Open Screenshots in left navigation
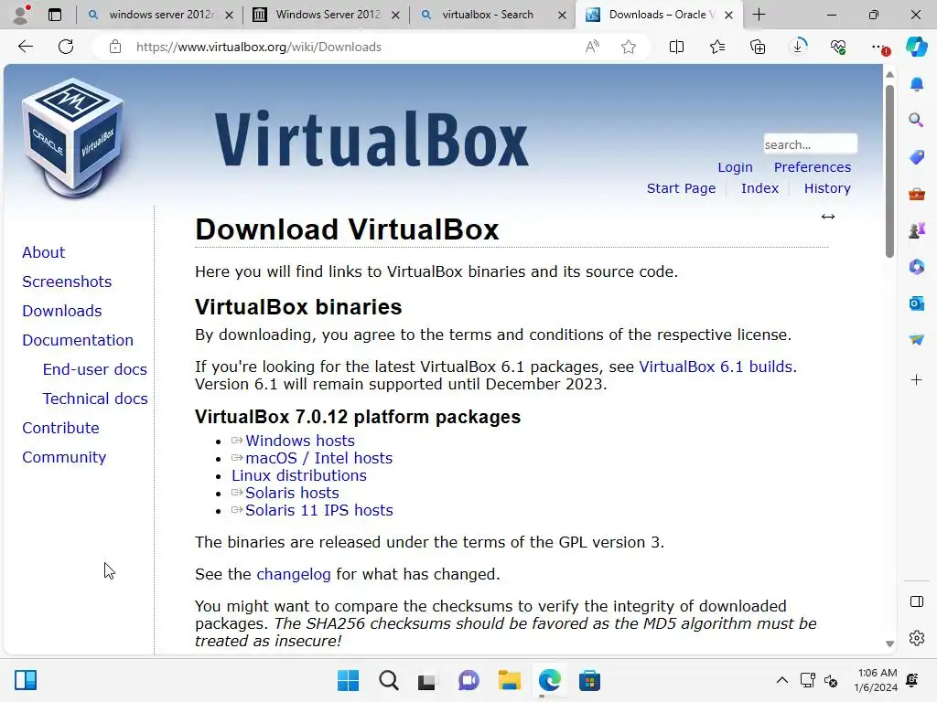This screenshot has height=702, width=937. (x=67, y=282)
